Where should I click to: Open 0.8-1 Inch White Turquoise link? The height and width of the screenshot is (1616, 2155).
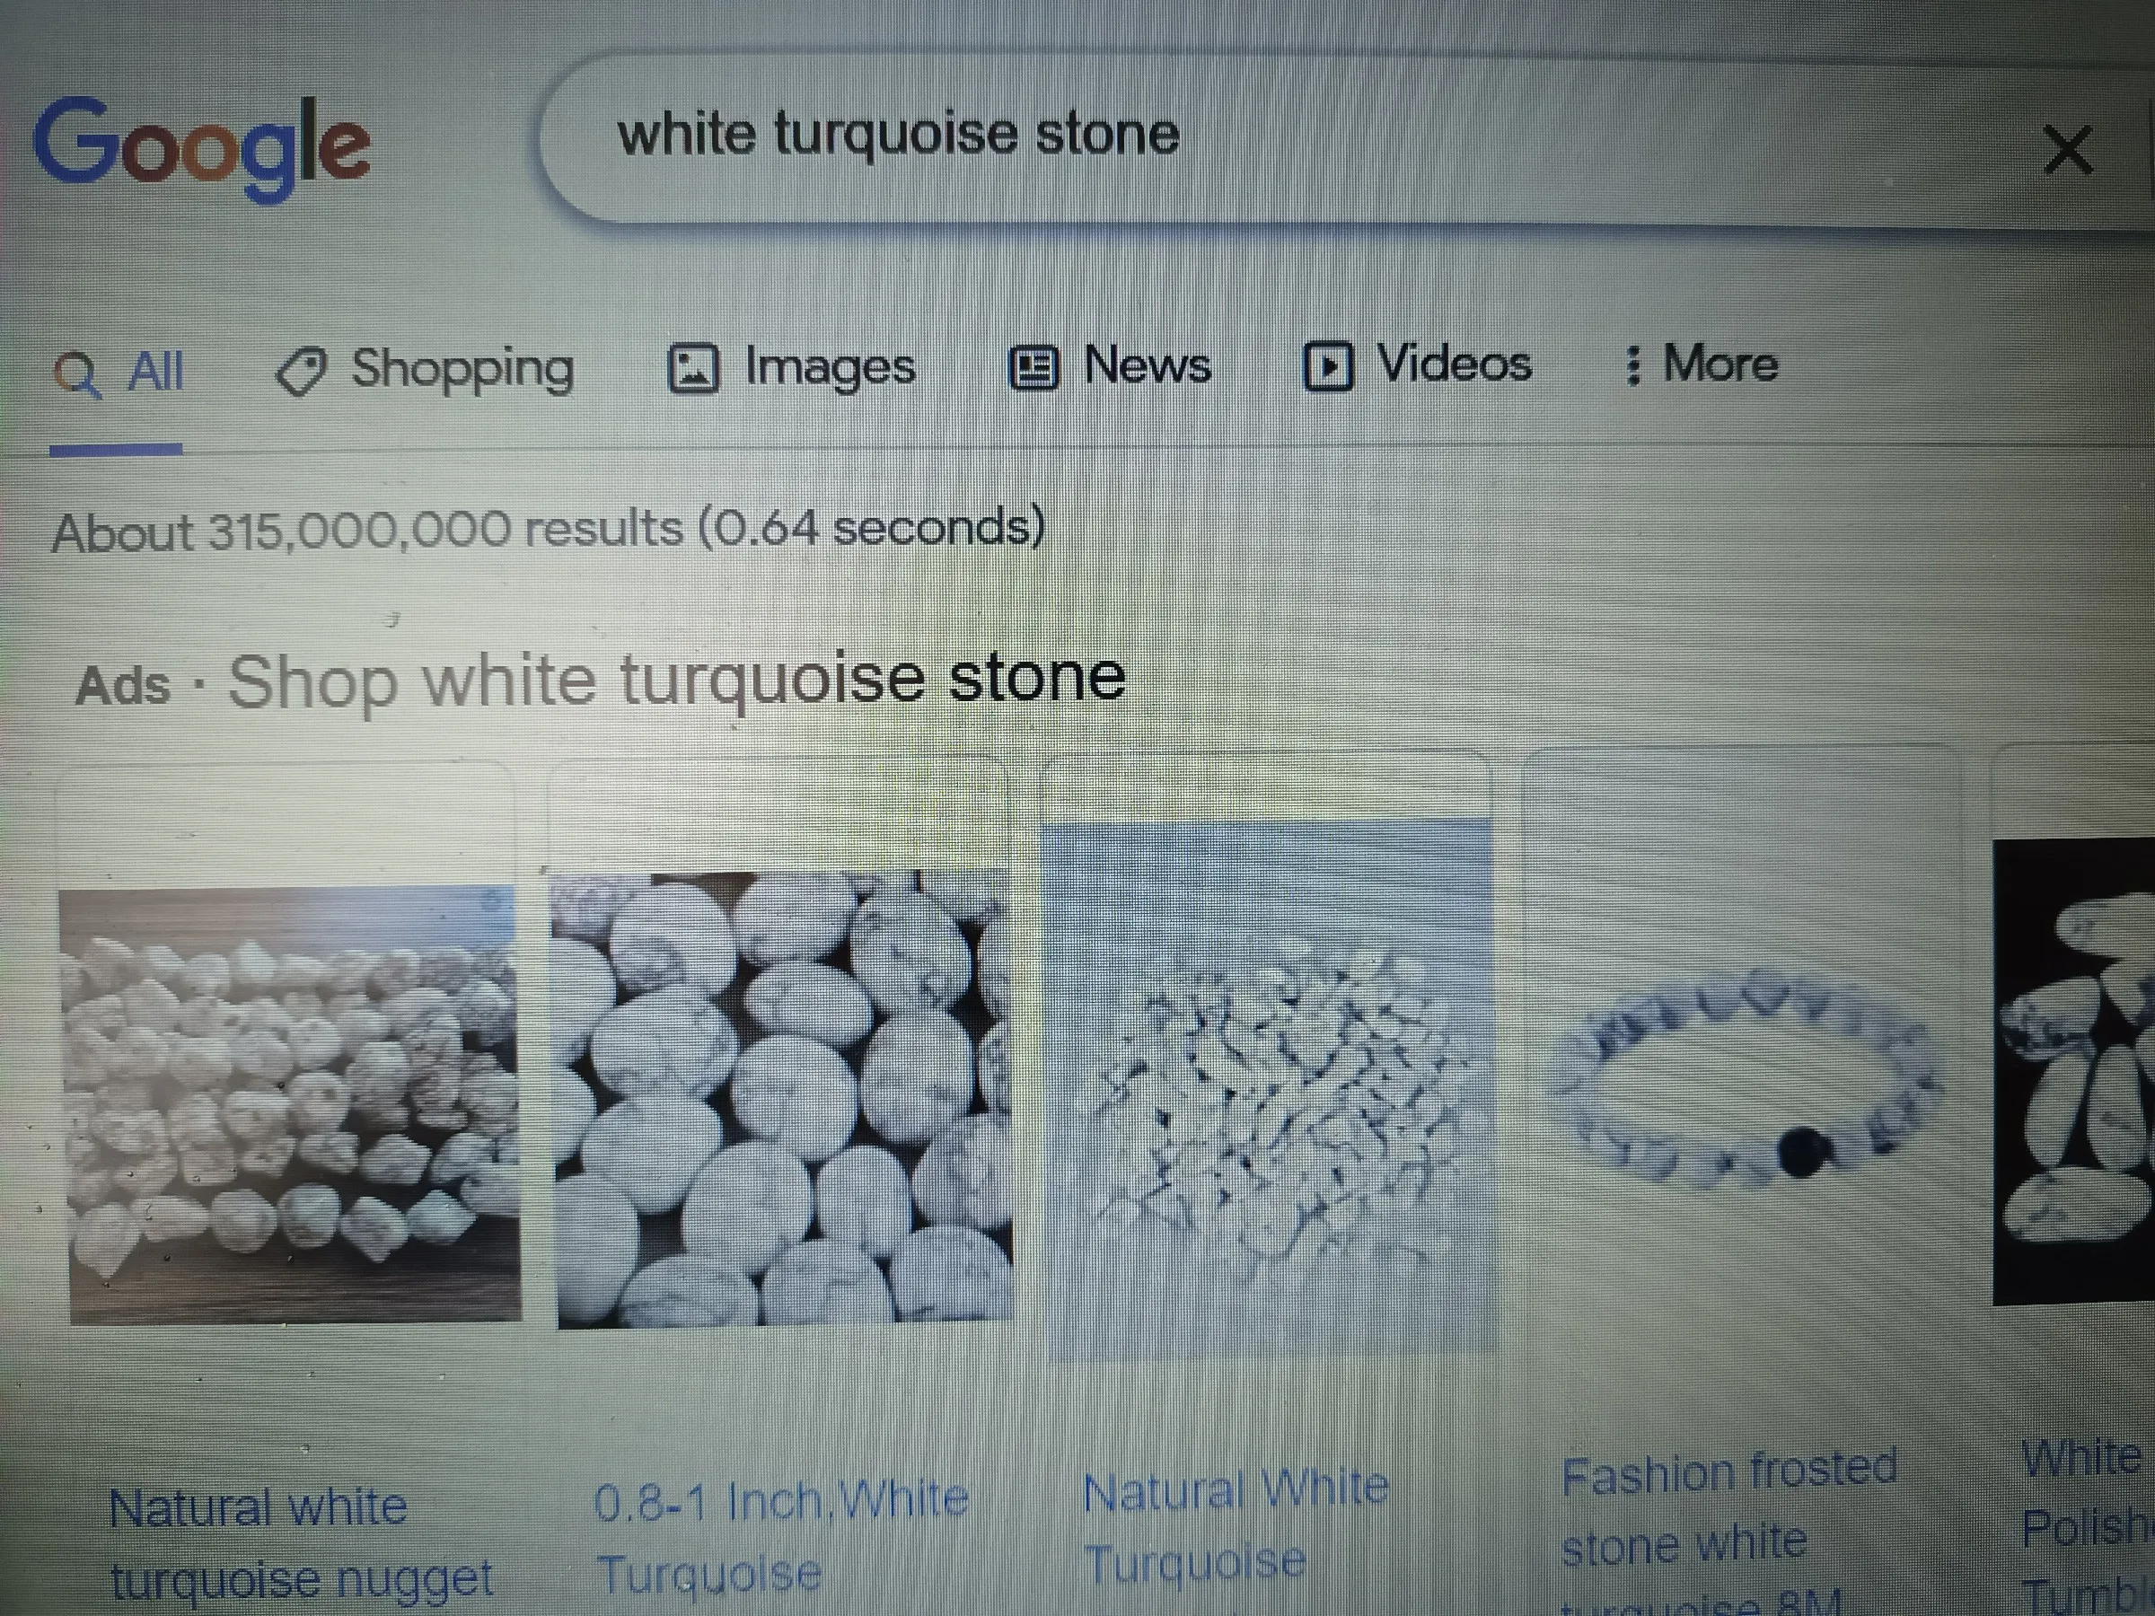tap(781, 1537)
